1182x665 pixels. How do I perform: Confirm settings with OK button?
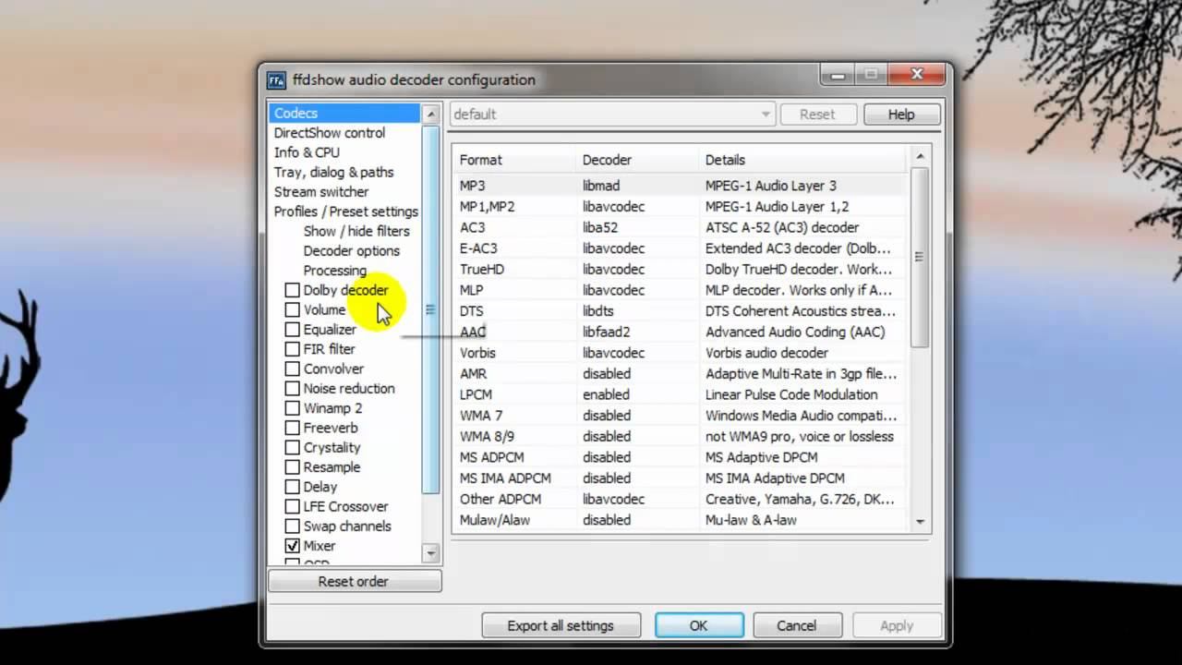pyautogui.click(x=699, y=625)
